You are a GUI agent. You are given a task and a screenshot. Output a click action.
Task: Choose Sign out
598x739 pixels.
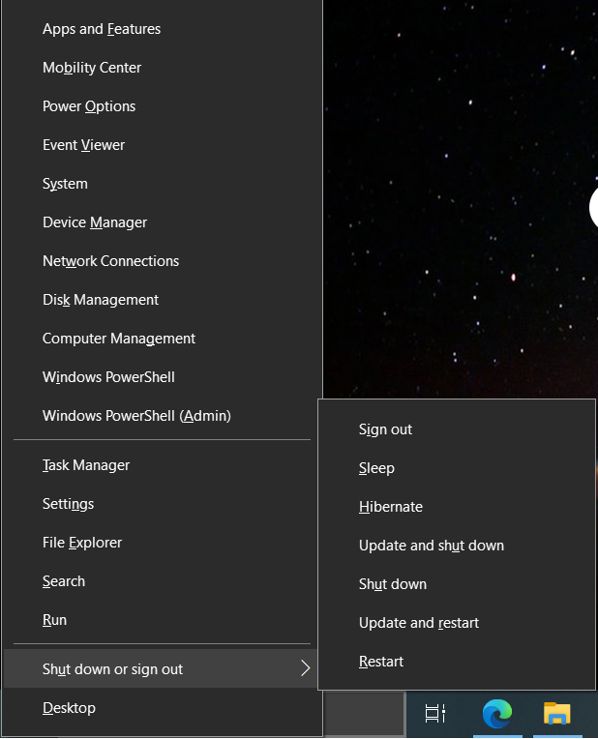[x=457, y=429]
